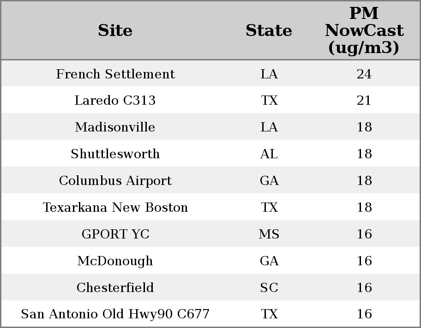Click the SC state cell

(x=269, y=287)
